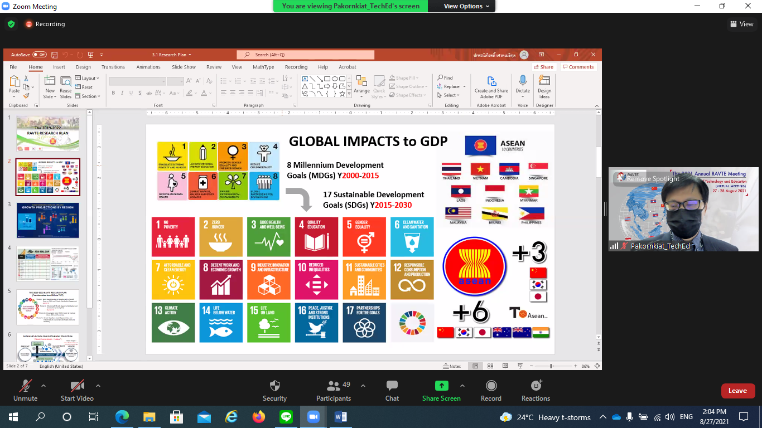Open the Select dropdown in Editing
This screenshot has width=762, height=428.
448,95
